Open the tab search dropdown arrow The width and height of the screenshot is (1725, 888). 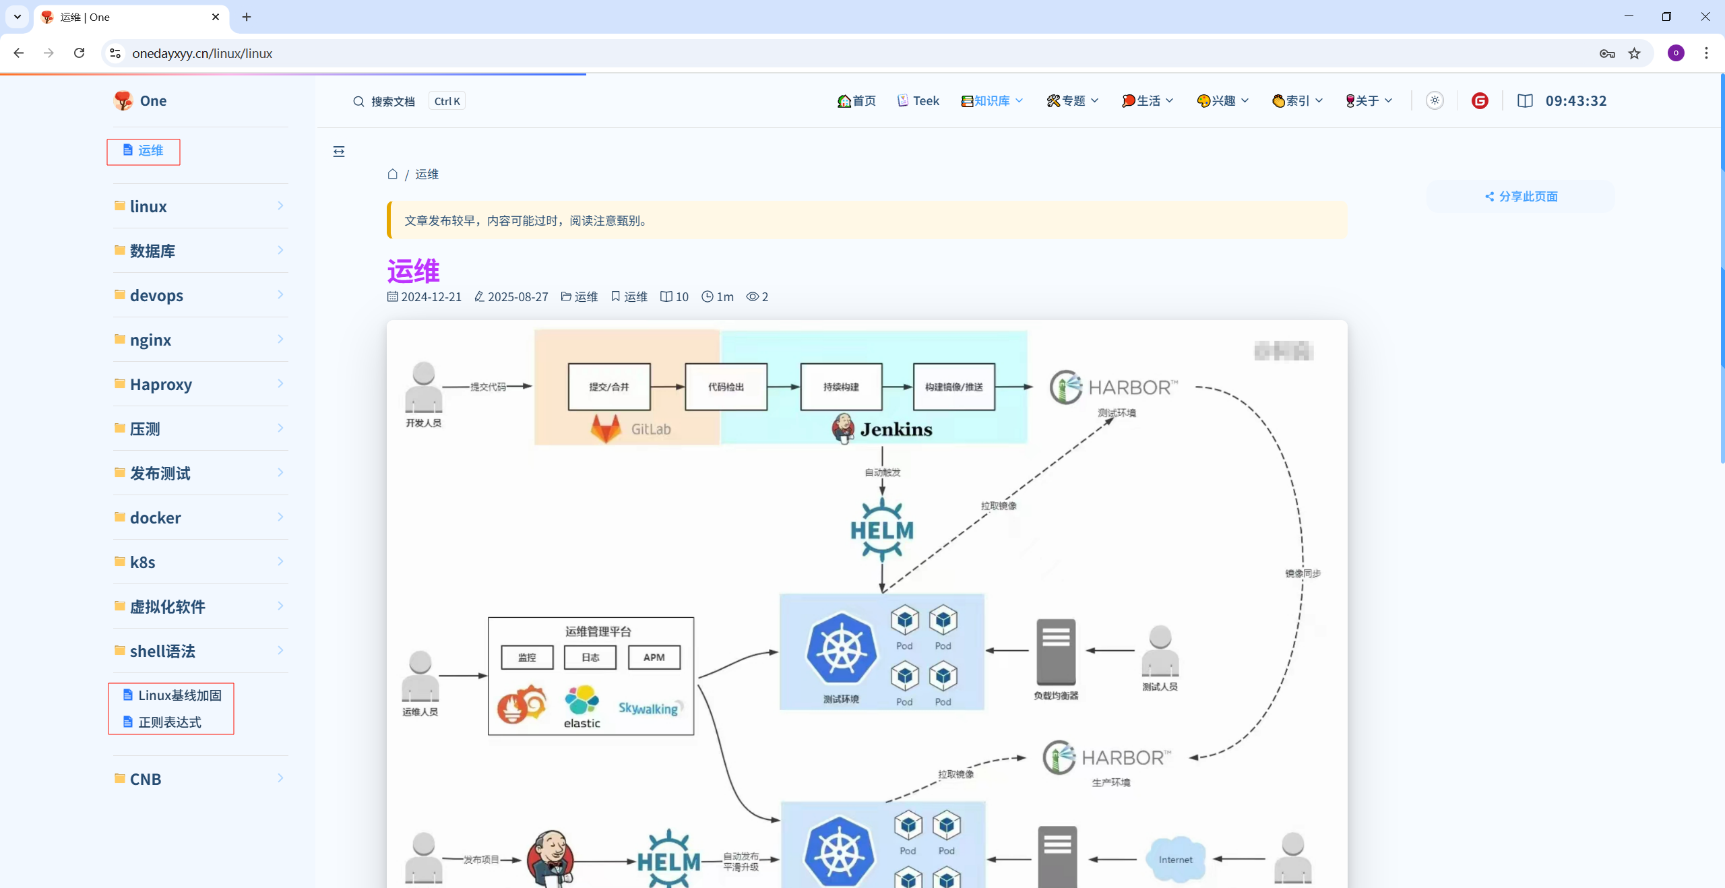click(x=17, y=17)
